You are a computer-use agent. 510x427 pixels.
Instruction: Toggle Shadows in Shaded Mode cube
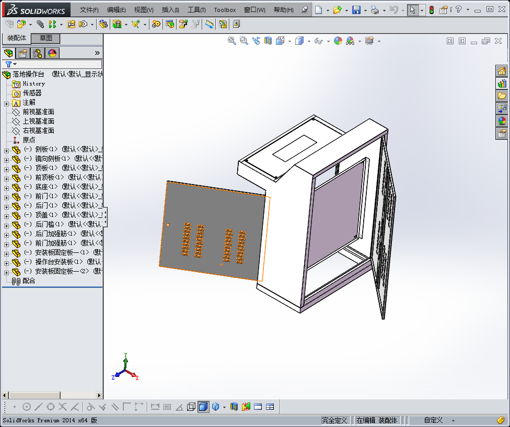pyautogui.click(x=216, y=407)
